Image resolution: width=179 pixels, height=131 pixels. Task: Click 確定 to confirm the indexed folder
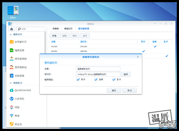click(x=114, y=90)
